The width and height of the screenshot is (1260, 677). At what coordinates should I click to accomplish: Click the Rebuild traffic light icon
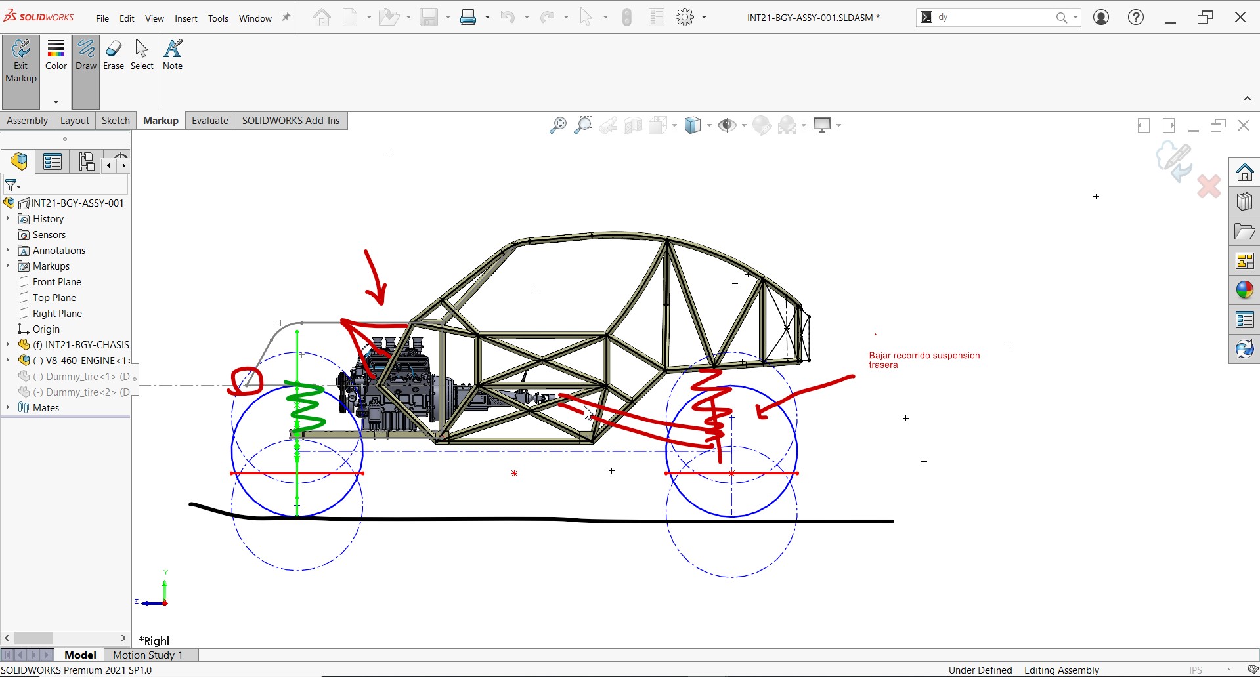click(x=626, y=17)
